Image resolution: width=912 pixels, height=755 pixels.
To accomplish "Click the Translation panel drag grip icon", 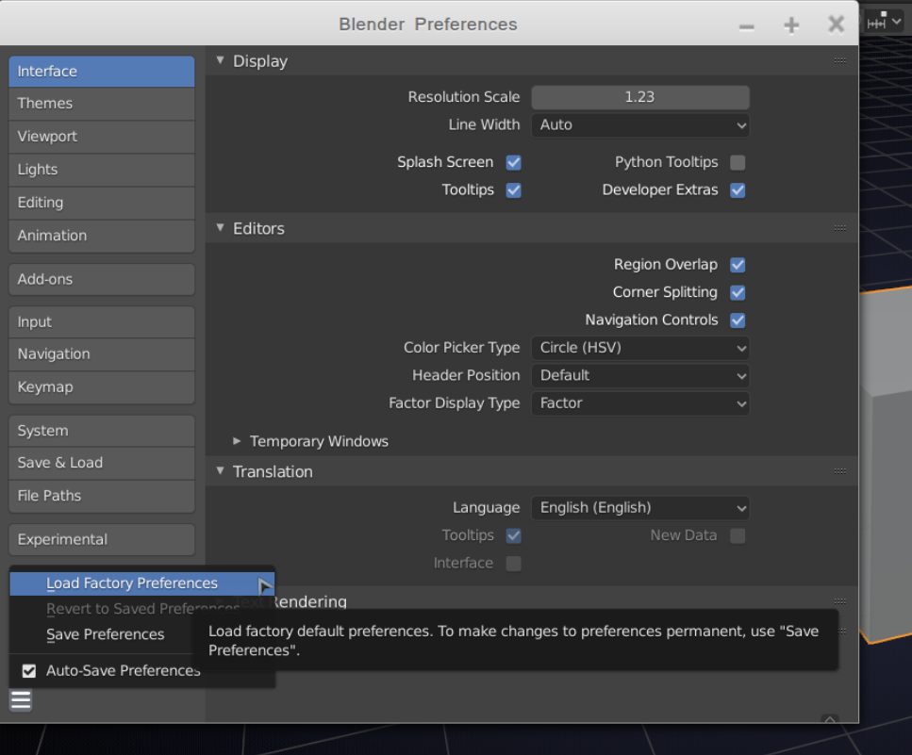I will point(839,470).
